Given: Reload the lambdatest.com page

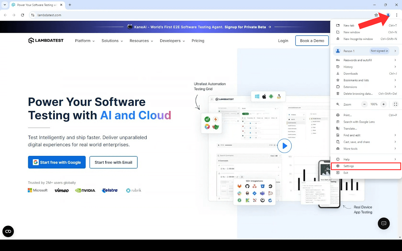Looking at the screenshot, I should pyautogui.click(x=23, y=15).
